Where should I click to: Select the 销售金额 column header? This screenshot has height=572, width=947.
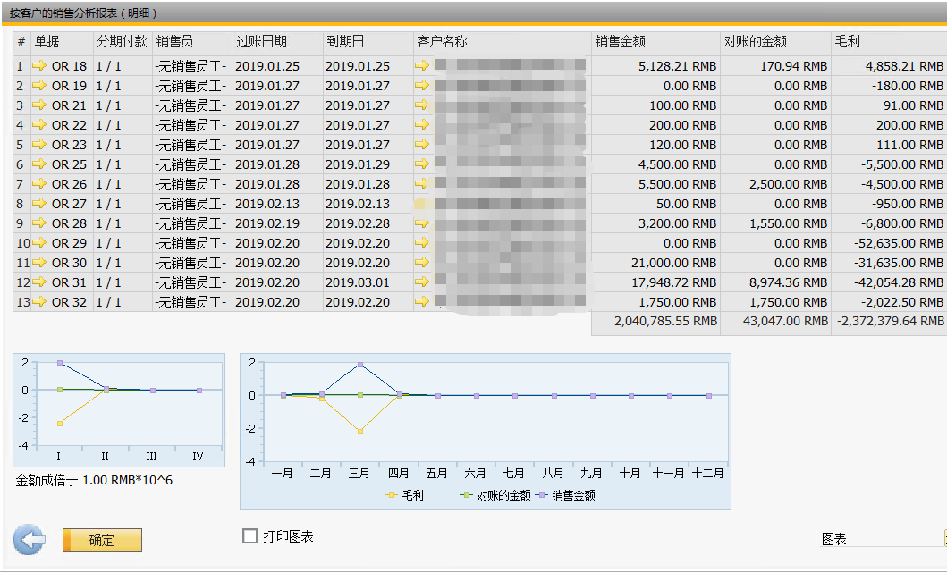tap(655, 42)
